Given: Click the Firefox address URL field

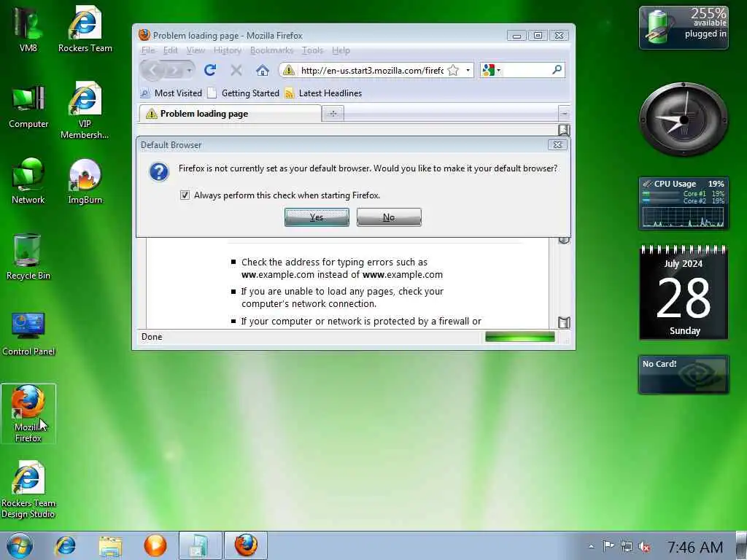Looking at the screenshot, I should point(371,71).
